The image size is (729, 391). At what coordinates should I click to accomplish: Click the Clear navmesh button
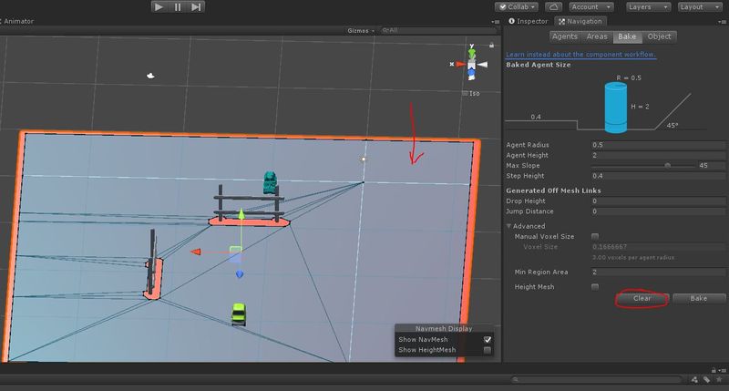tap(642, 298)
